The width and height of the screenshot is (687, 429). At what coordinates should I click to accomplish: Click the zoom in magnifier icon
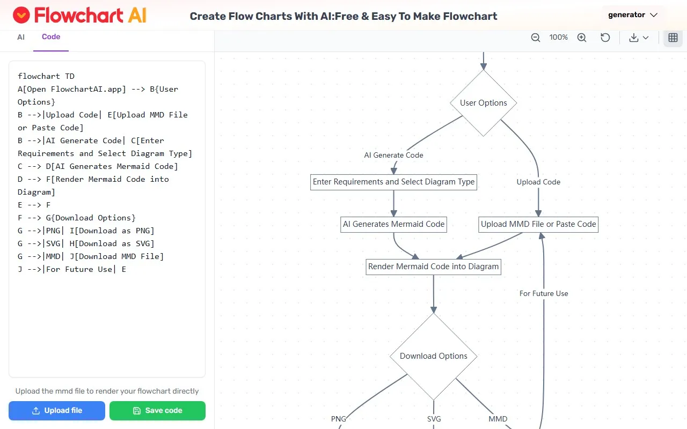coord(582,38)
